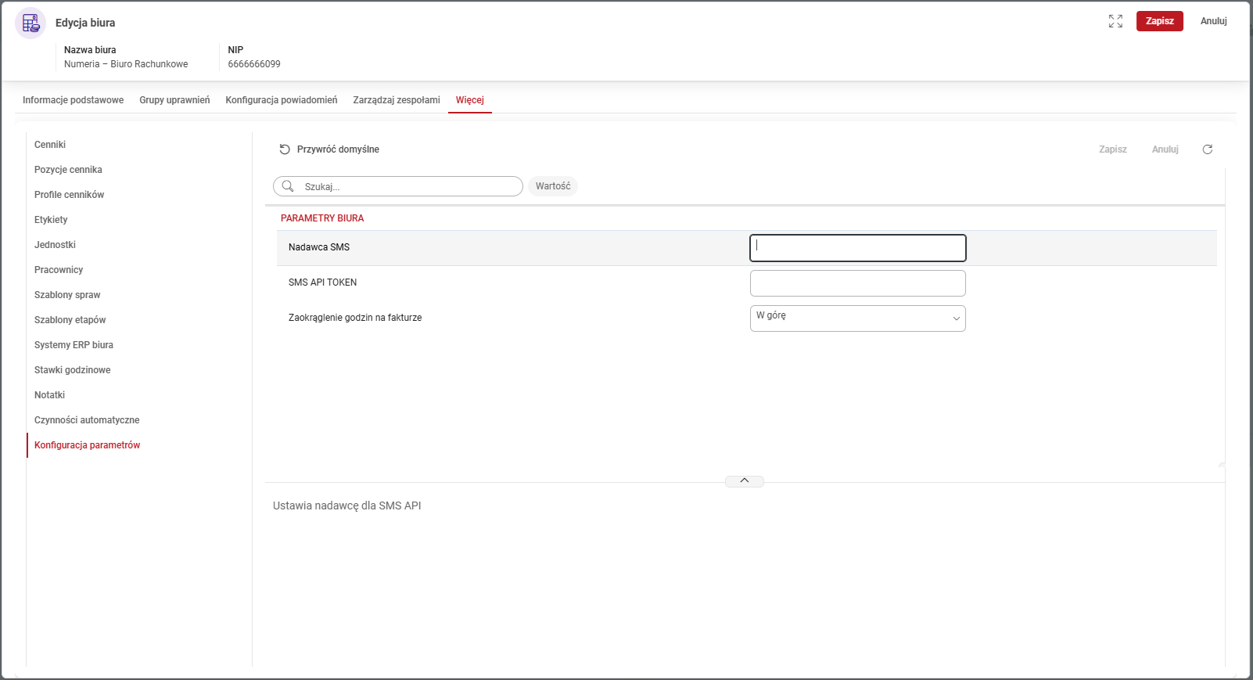1253x680 pixels.
Task: Select Cenniki in the side menu
Action: pyautogui.click(x=50, y=145)
